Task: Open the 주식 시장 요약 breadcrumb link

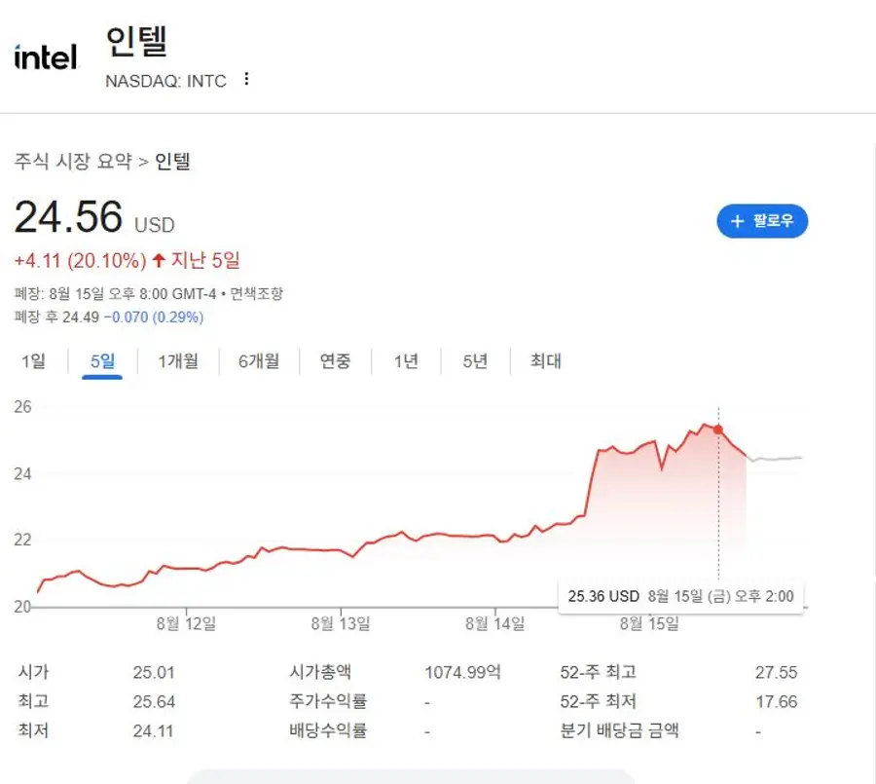Action: [x=72, y=162]
